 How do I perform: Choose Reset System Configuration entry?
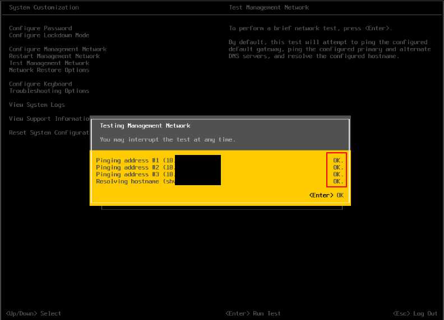tap(49, 133)
